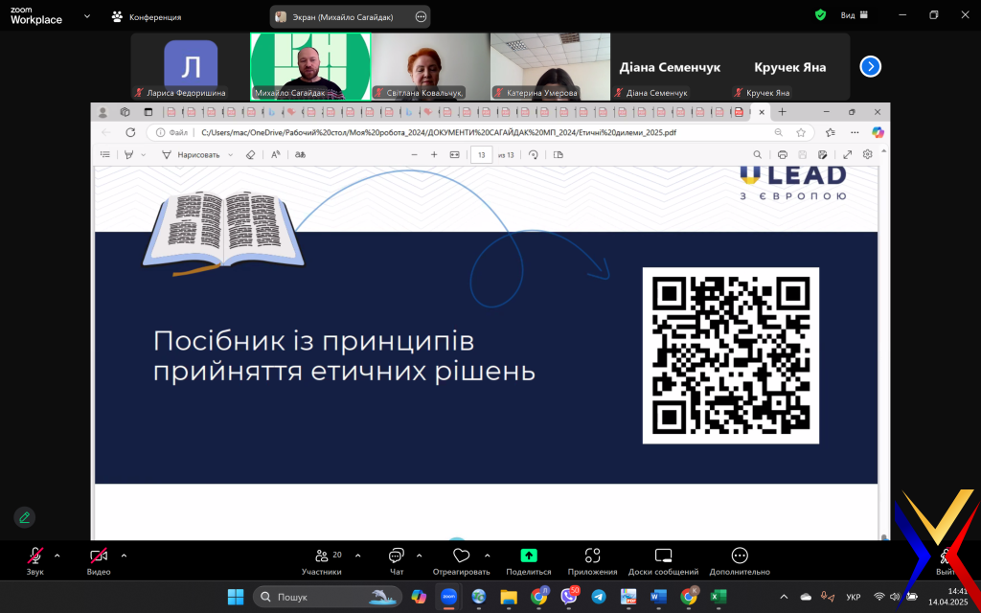Expand video options arrow next to Видео

coord(124,556)
